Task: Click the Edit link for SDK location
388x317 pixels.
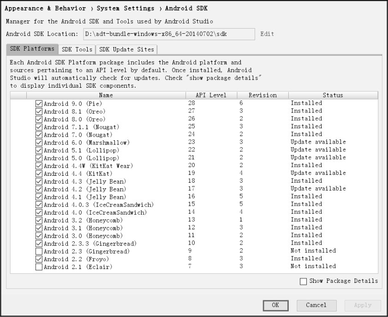Action: [267, 34]
